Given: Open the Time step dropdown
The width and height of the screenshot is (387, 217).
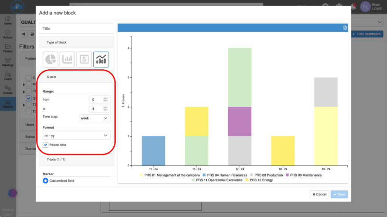Looking at the screenshot, I should [x=95, y=118].
